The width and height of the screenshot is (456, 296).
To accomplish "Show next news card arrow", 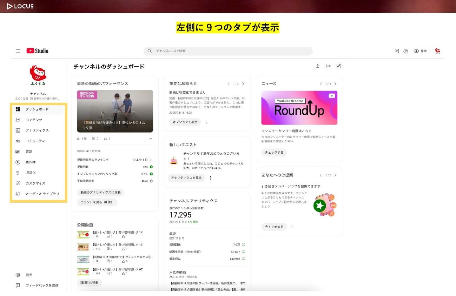I will point(335,84).
